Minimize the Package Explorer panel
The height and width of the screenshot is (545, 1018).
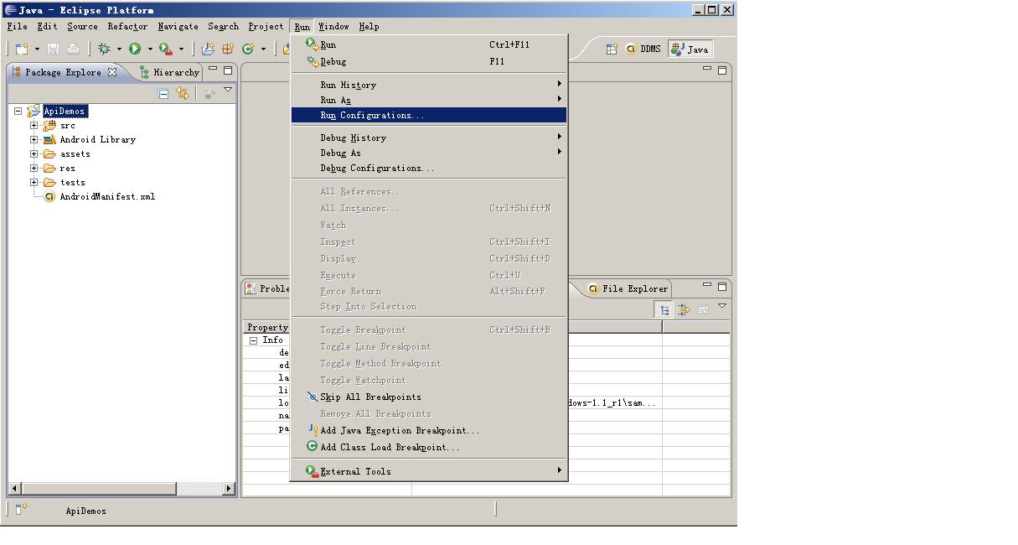213,70
